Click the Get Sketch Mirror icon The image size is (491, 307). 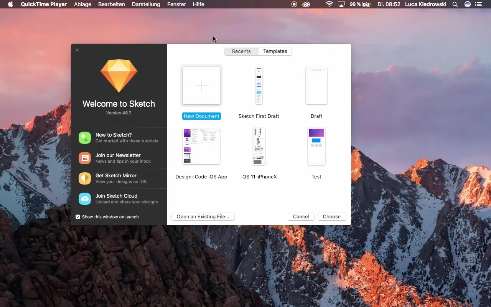pos(85,178)
